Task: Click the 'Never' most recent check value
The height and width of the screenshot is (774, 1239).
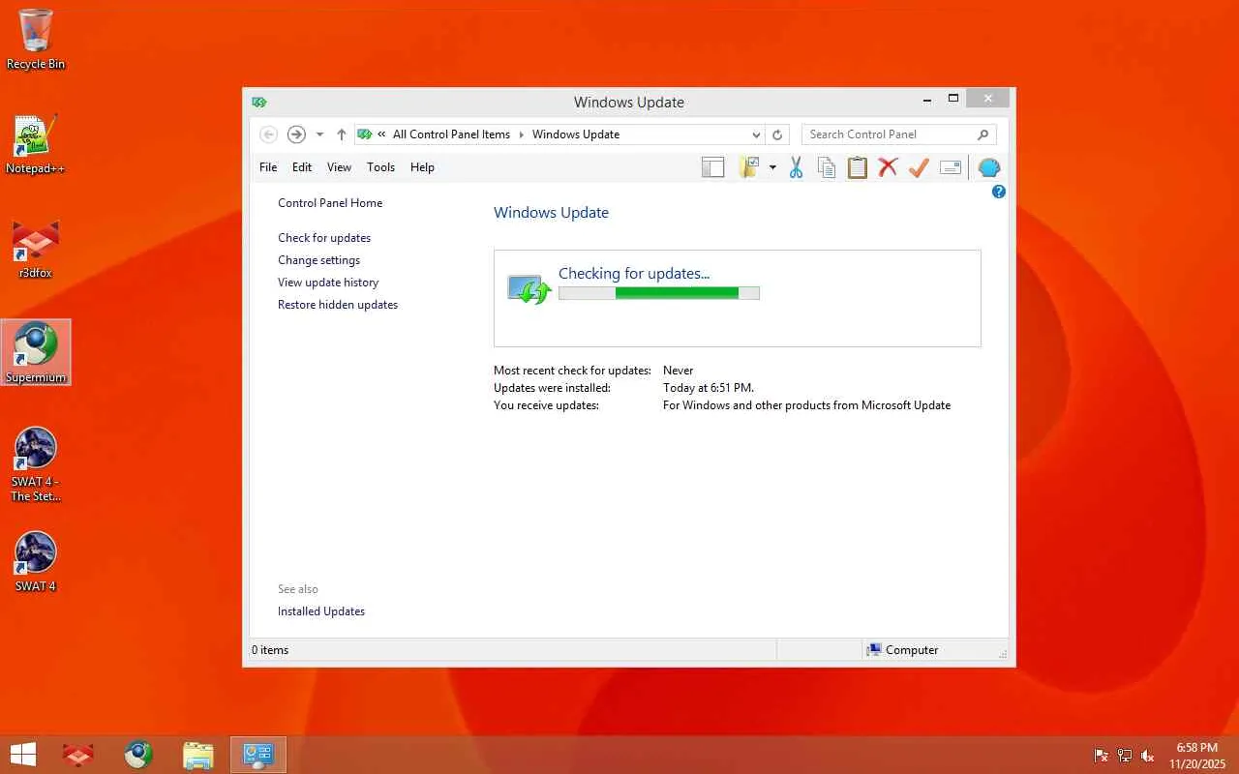Action: (679, 371)
